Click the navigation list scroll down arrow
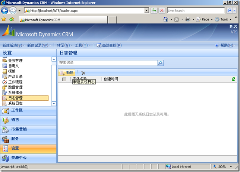Image resolution: width=240 pixels, height=172 pixels. 54,104
